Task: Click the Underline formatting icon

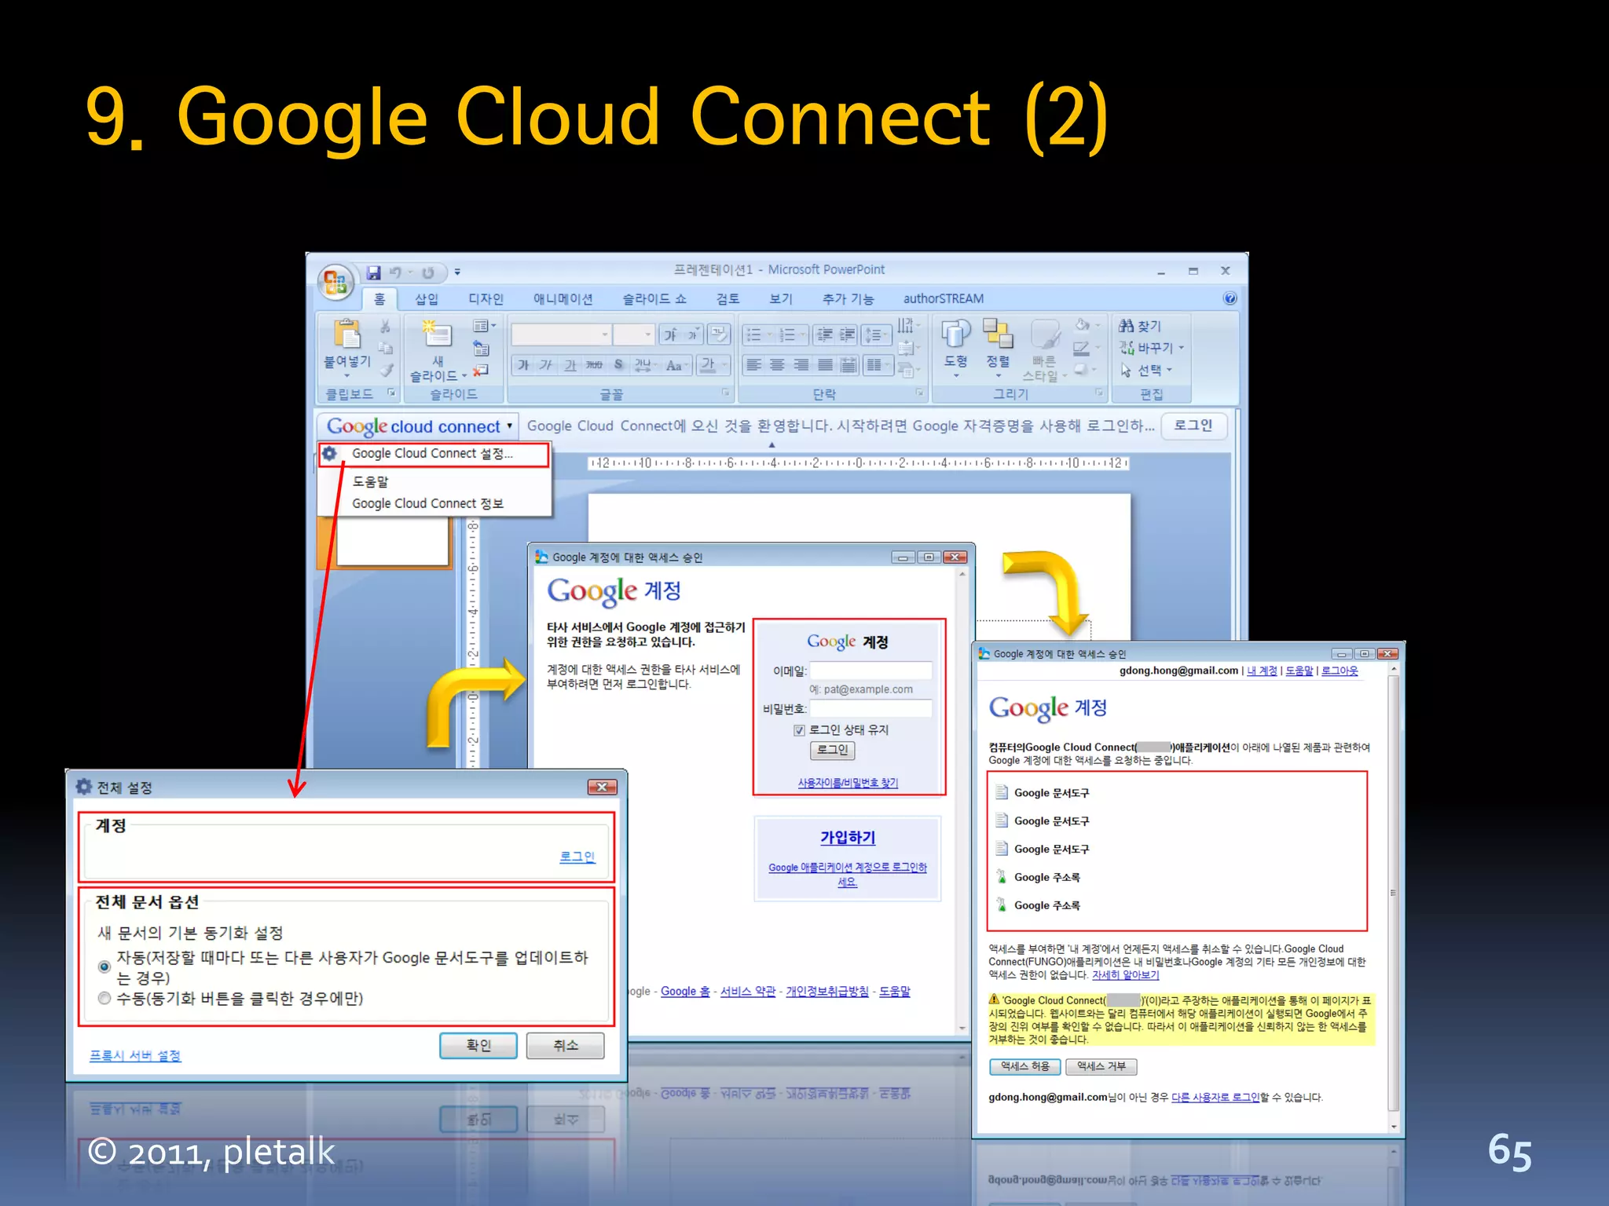Action: [570, 365]
